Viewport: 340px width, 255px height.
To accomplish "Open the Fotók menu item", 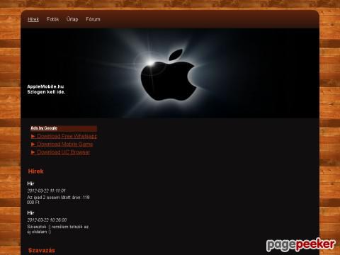I will click(x=52, y=19).
